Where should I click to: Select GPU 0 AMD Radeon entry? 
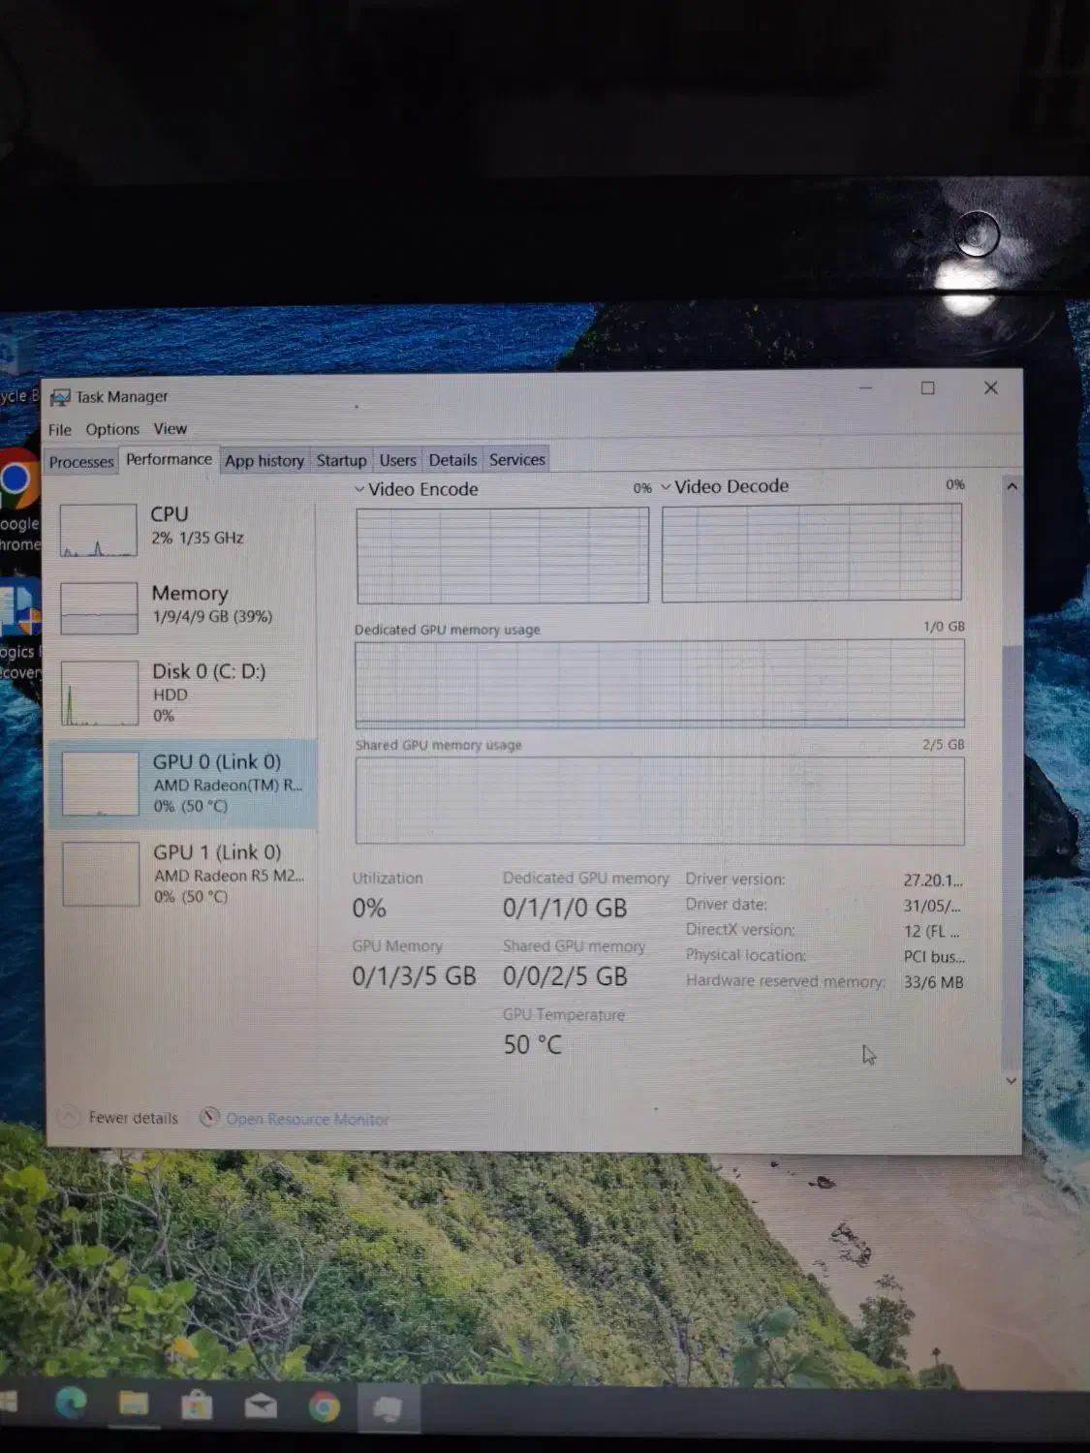click(184, 783)
